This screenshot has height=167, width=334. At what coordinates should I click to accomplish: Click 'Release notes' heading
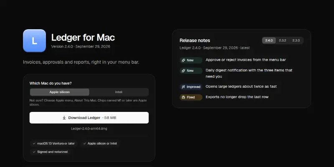(x=195, y=40)
